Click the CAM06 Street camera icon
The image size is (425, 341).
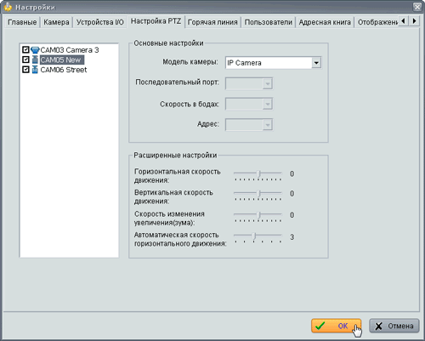[x=35, y=70]
